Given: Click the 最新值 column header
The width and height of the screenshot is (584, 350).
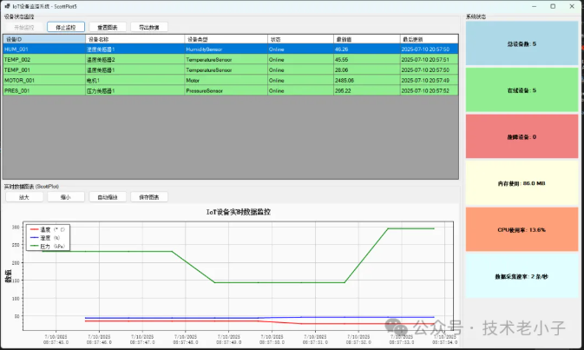Looking at the screenshot, I should pyautogui.click(x=364, y=40).
